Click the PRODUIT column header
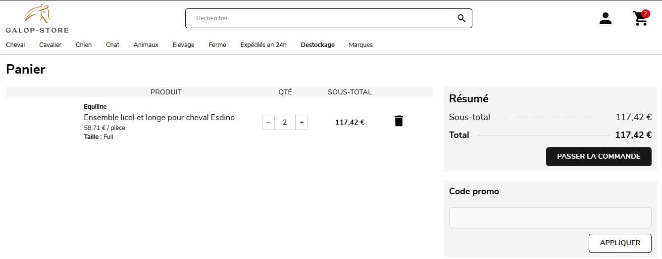662x259 pixels. pos(166,92)
